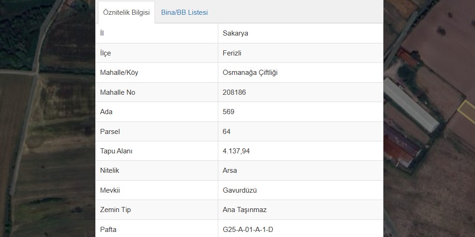Click the Parsel value 64
475x237 pixels.
[227, 131]
